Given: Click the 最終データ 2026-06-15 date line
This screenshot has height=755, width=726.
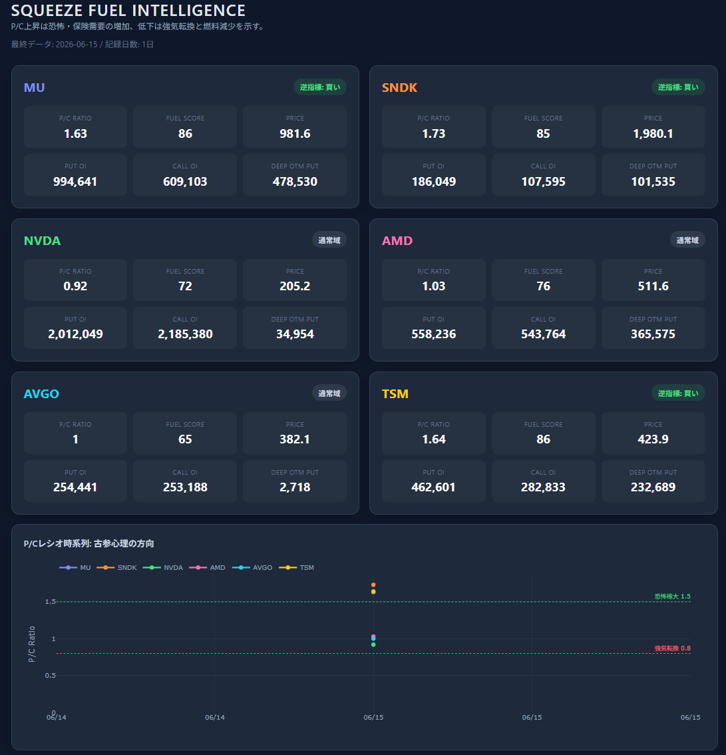Looking at the screenshot, I should pos(83,45).
